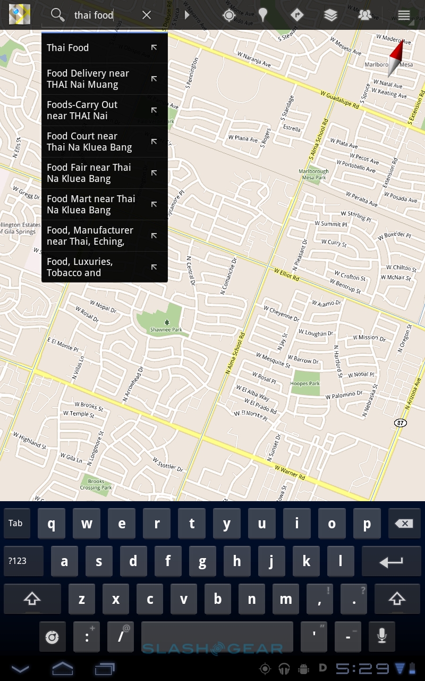Open keyboard settings key
Viewport: 425px width, 681px height.
pos(52,637)
